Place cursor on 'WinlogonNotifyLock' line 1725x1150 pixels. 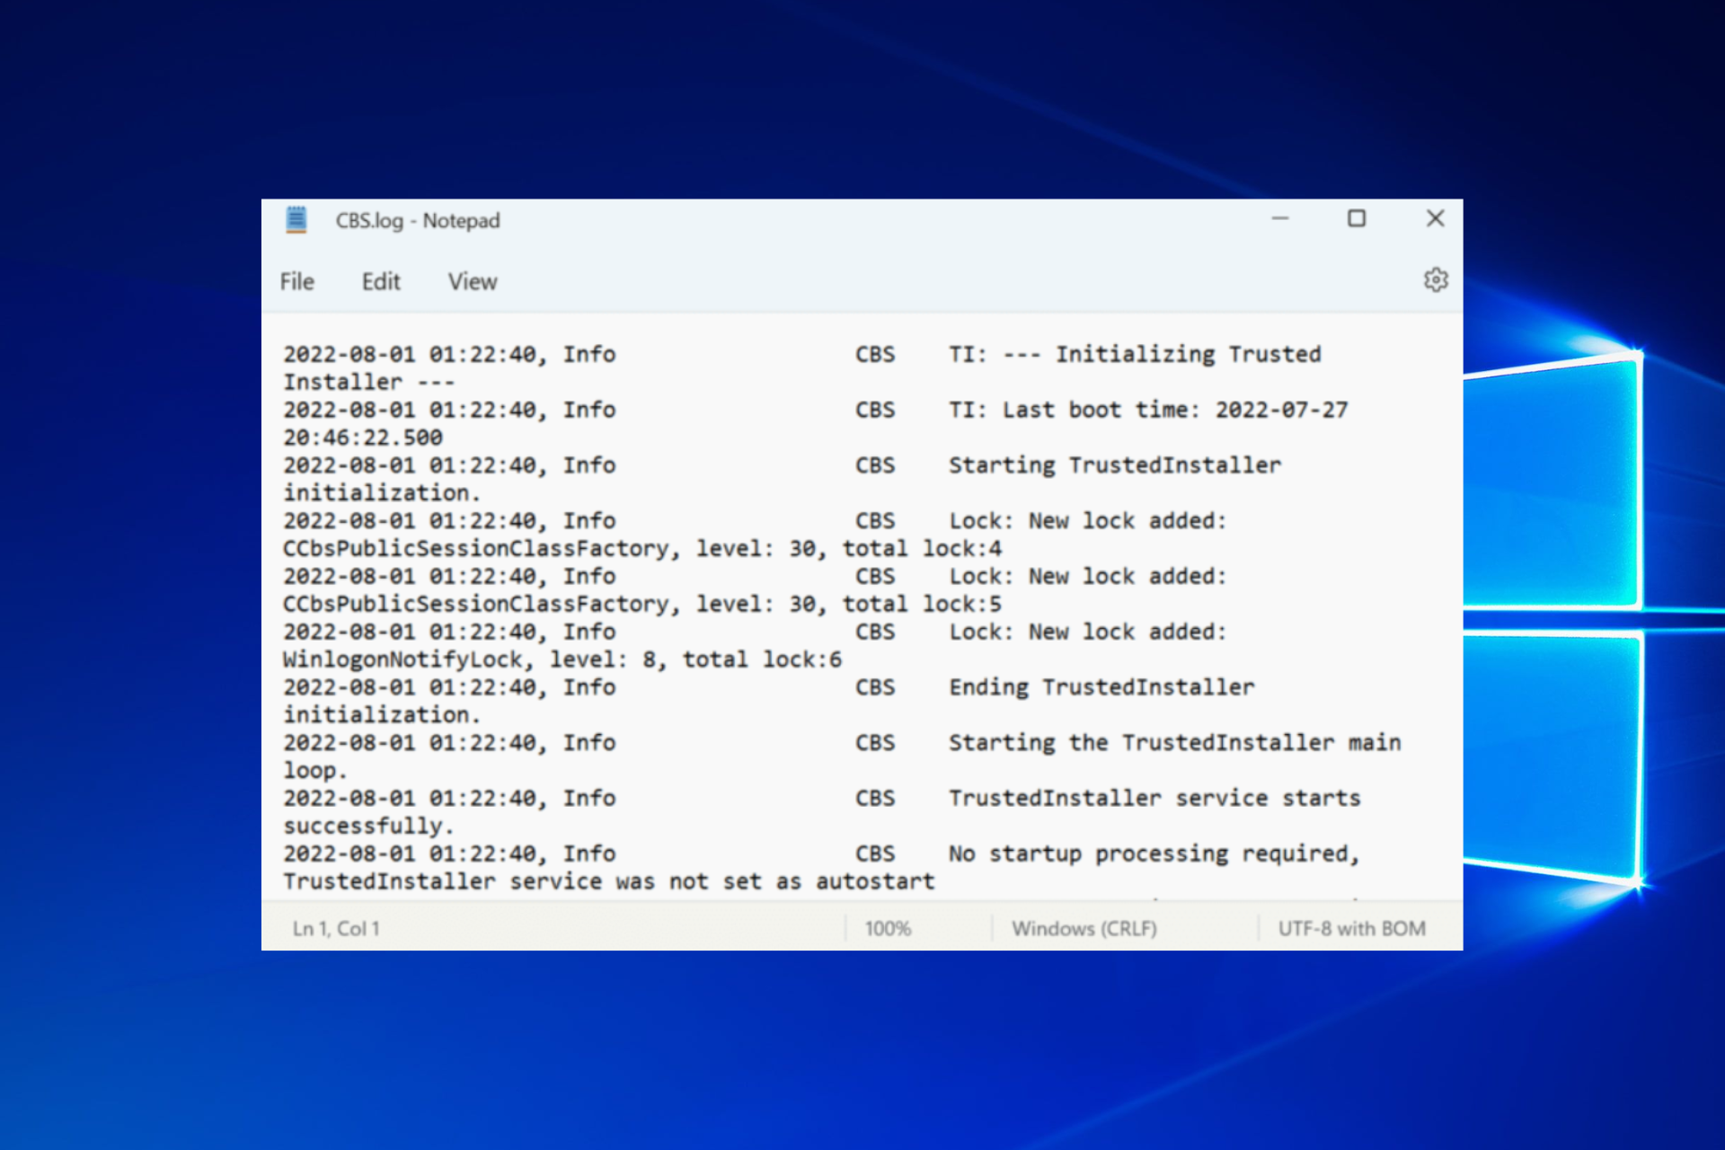[x=402, y=659]
